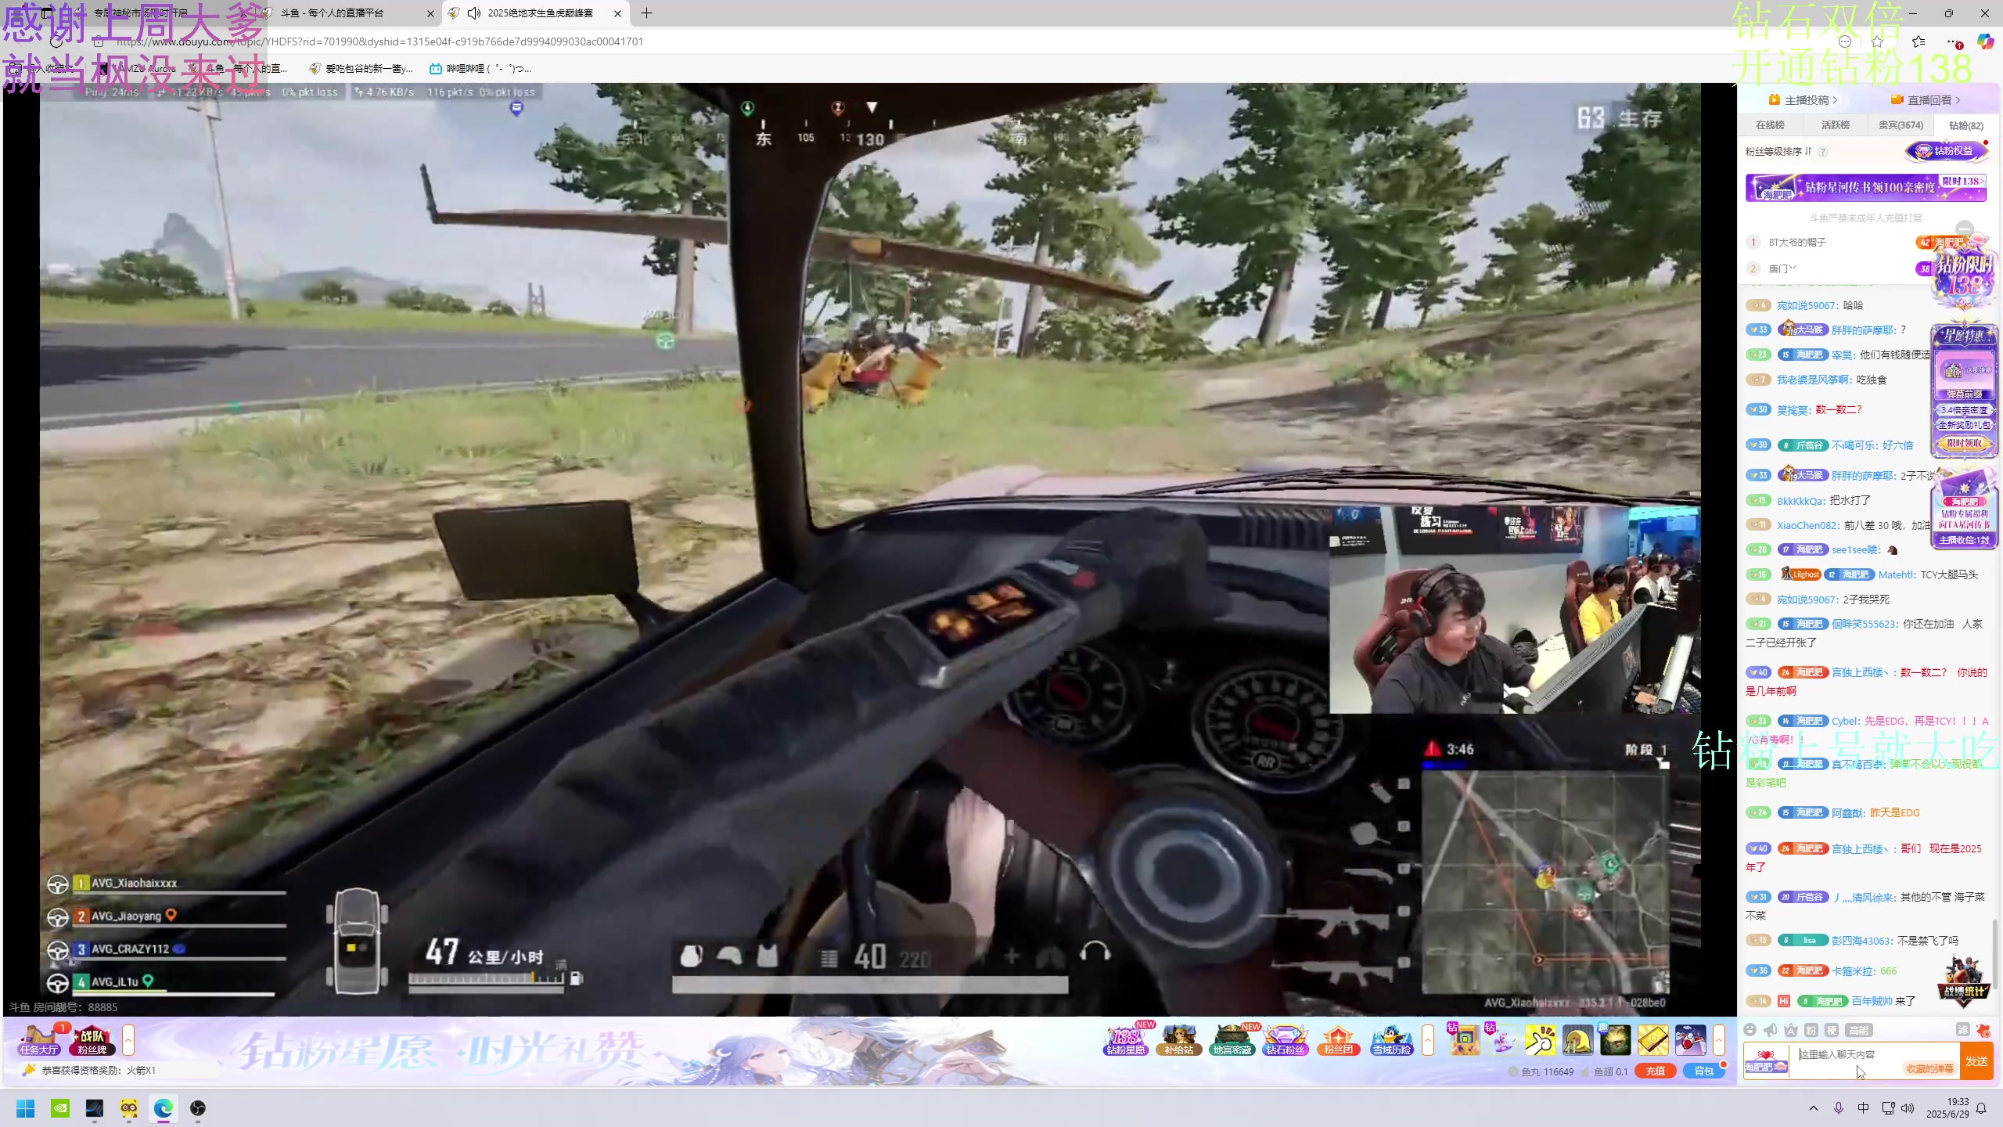
Task: Open the 粉丝团 fan group icon
Action: coord(1339,1040)
